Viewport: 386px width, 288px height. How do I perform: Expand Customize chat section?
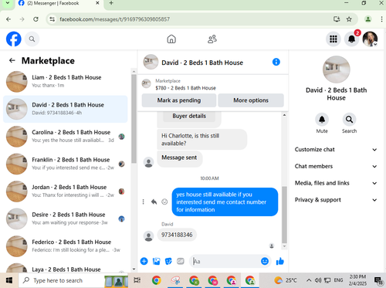[x=336, y=150]
